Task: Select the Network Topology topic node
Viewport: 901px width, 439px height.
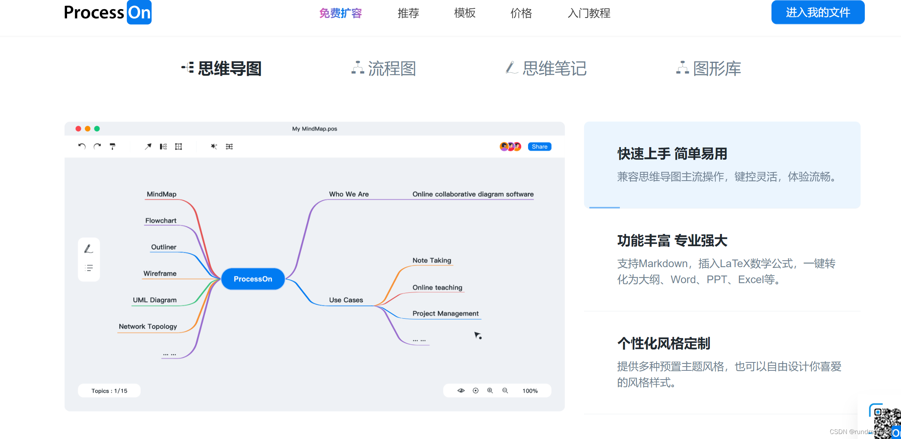Action: tap(148, 326)
